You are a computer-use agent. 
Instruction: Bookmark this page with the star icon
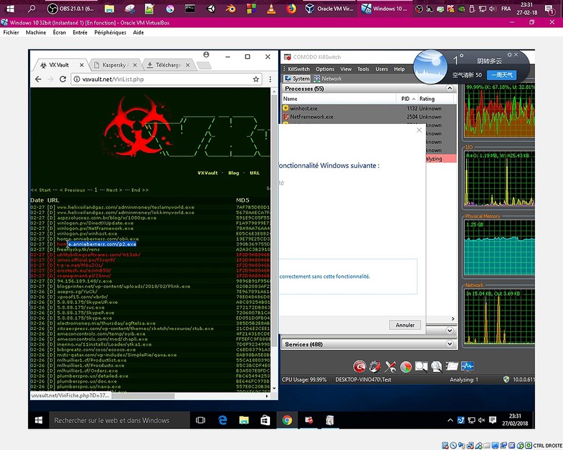[x=256, y=79]
